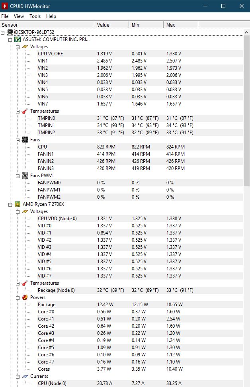The image size is (250, 387).
Task: Click the thermometer icon beside motherboard Temperatures
Action: 25,111
